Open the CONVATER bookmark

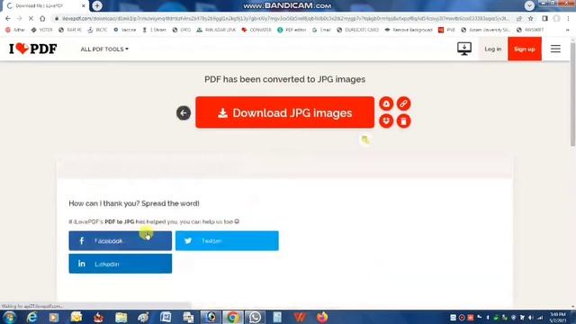point(256,30)
